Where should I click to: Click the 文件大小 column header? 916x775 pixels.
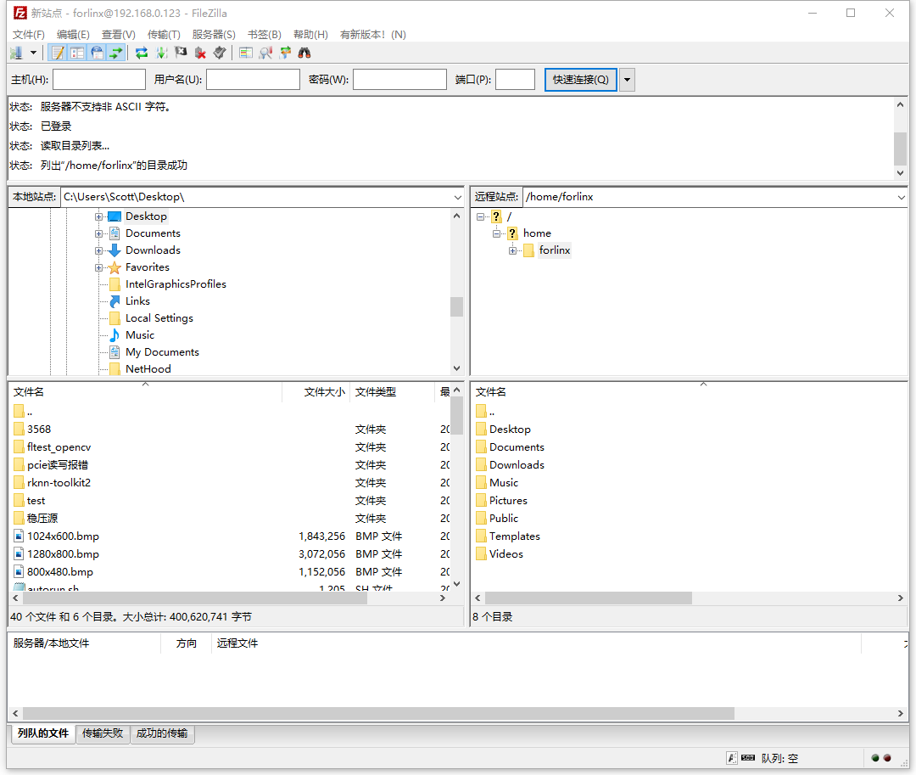click(x=324, y=392)
